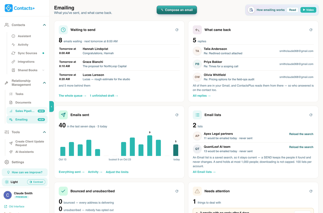Refresh the Emails sent card
This screenshot has height=213, width=323.
tap(177, 115)
